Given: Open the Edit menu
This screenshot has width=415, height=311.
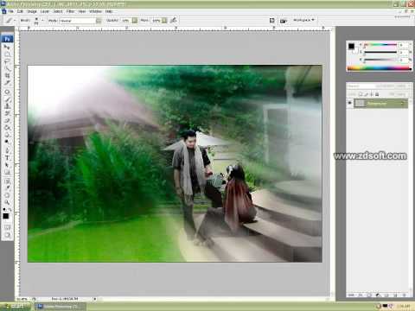Looking at the screenshot, I should (20, 11).
